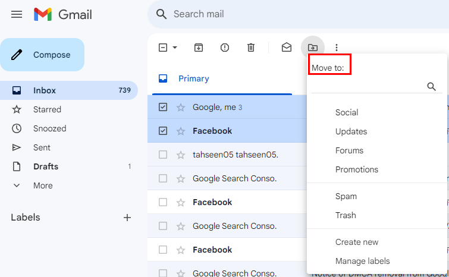Click the Gmail logo
449x277 pixels.
62,14
